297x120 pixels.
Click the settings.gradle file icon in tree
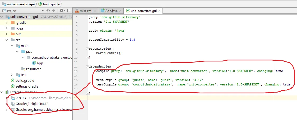pyautogui.click(x=13, y=86)
